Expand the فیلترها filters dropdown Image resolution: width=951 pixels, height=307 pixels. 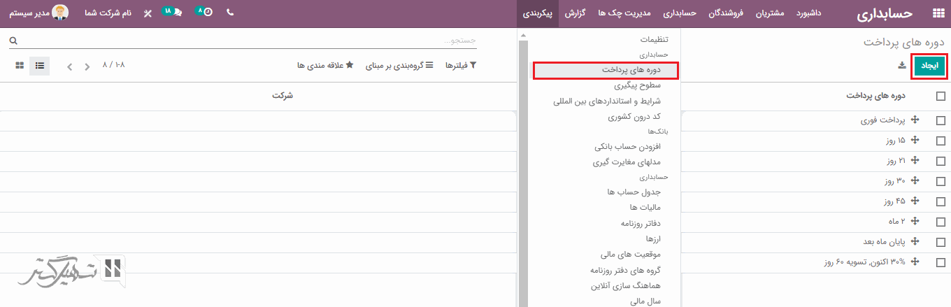462,65
